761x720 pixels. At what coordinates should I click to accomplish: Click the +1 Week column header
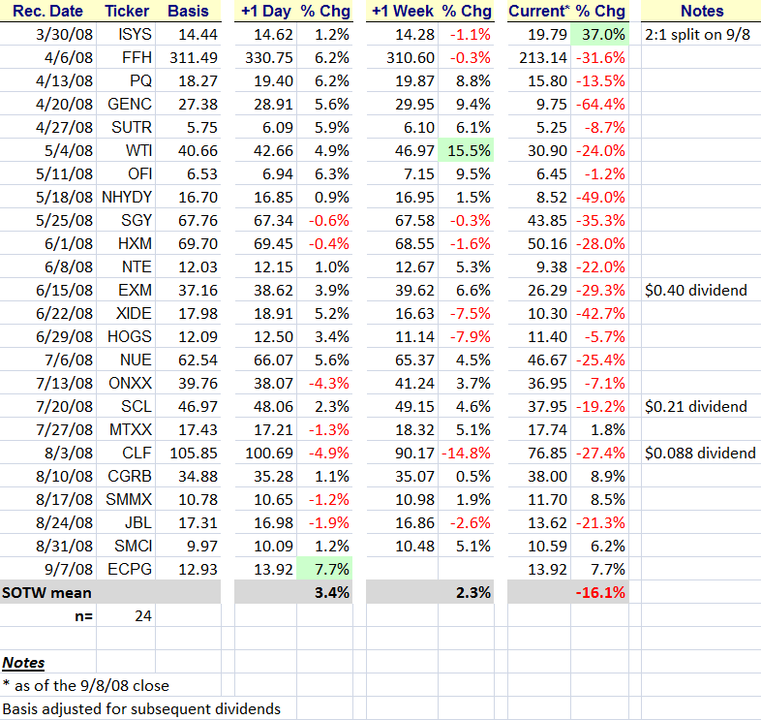coord(399,12)
